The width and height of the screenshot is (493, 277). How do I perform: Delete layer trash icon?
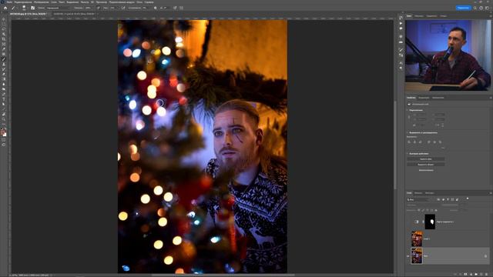tap(486, 274)
